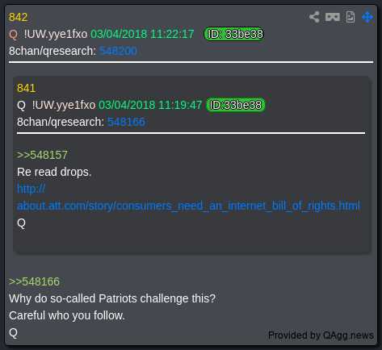Select nested post number 841

[x=26, y=88]
